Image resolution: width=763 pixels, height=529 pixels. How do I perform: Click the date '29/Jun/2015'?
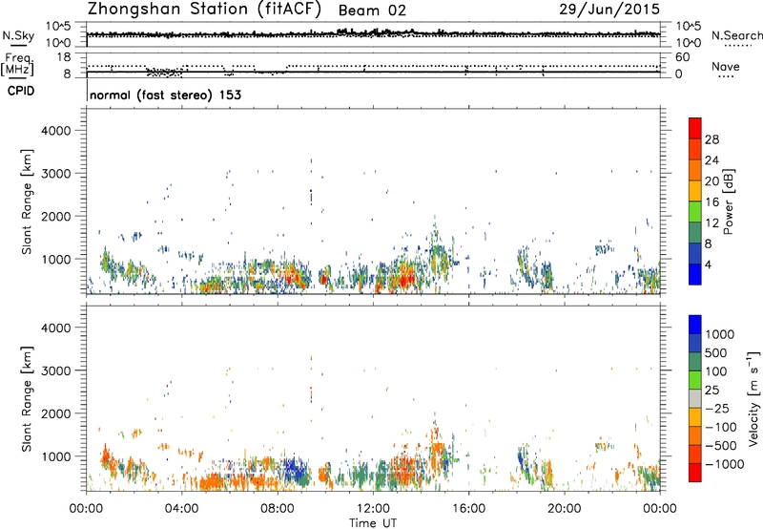(x=609, y=10)
